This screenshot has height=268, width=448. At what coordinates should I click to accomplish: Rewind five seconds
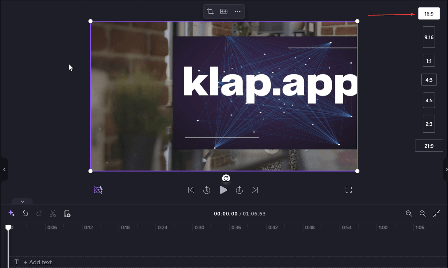207,190
